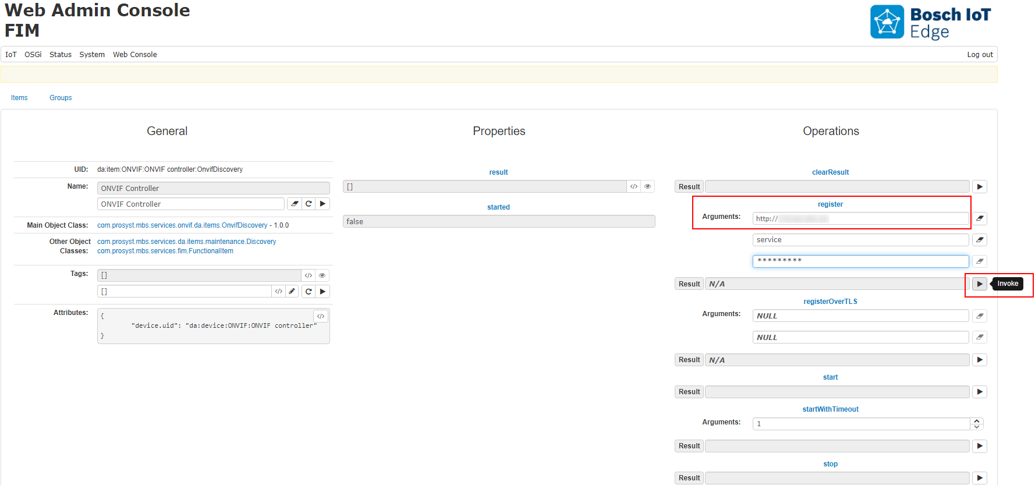Focus the 'service' argument field
This screenshot has height=485, width=1035.
click(x=861, y=240)
